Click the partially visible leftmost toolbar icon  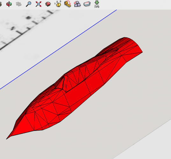click(1, 4)
